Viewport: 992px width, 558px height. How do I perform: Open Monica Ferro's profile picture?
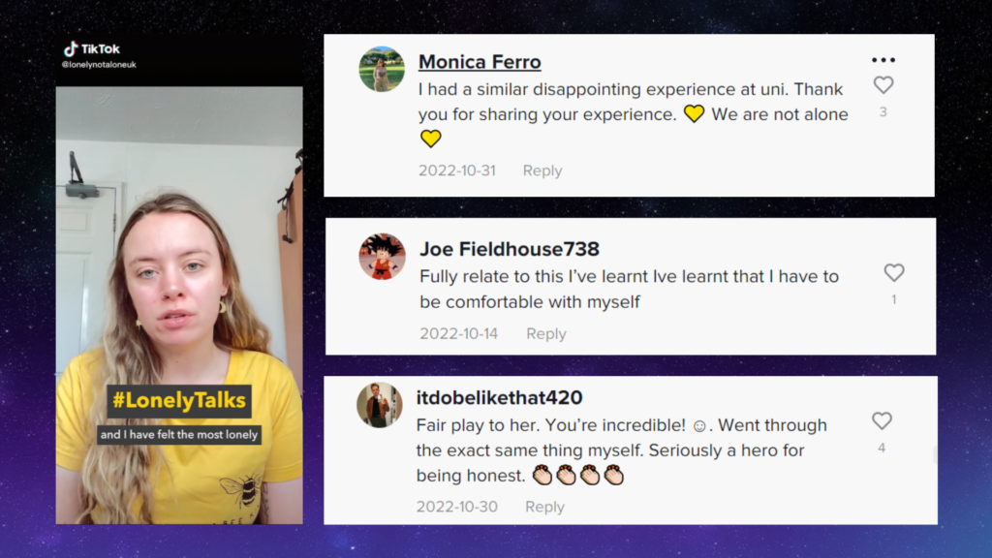point(382,69)
